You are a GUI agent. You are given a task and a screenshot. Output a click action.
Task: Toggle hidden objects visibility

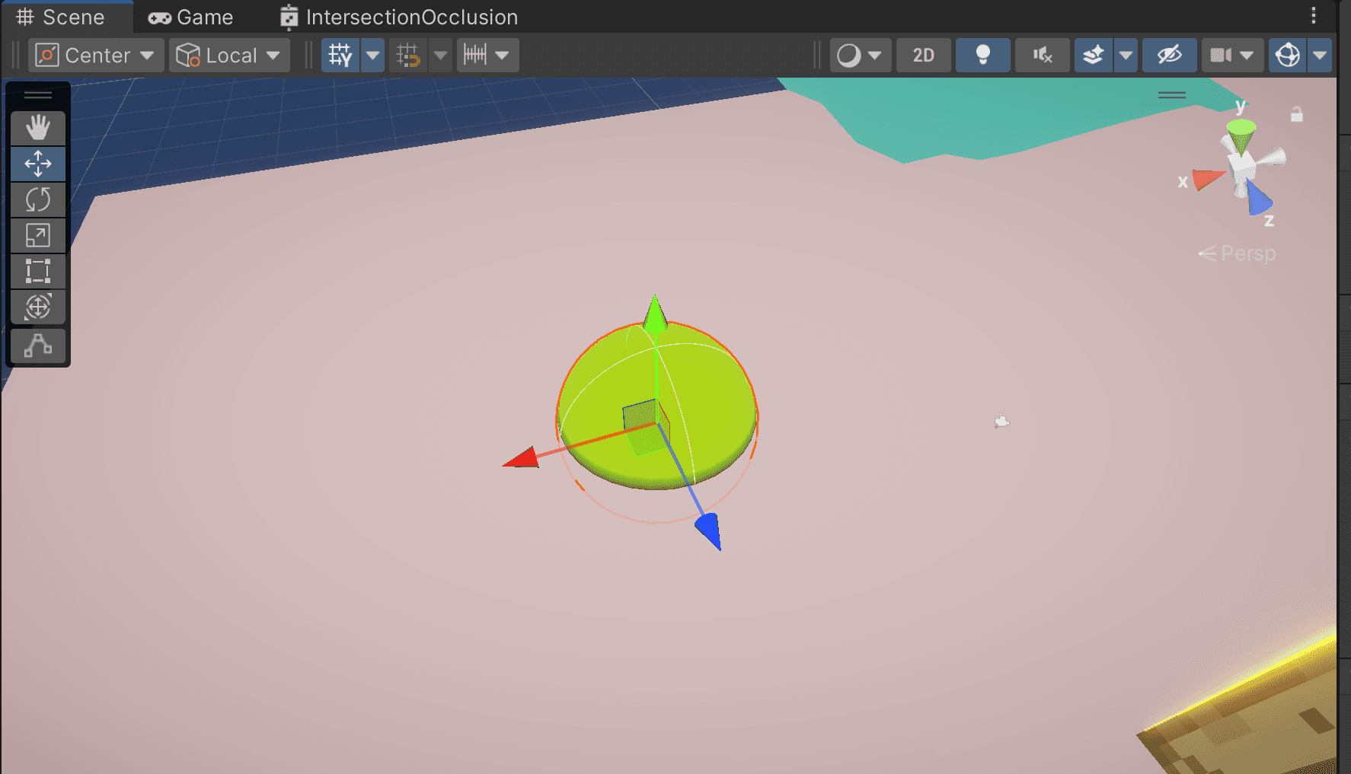click(1170, 56)
